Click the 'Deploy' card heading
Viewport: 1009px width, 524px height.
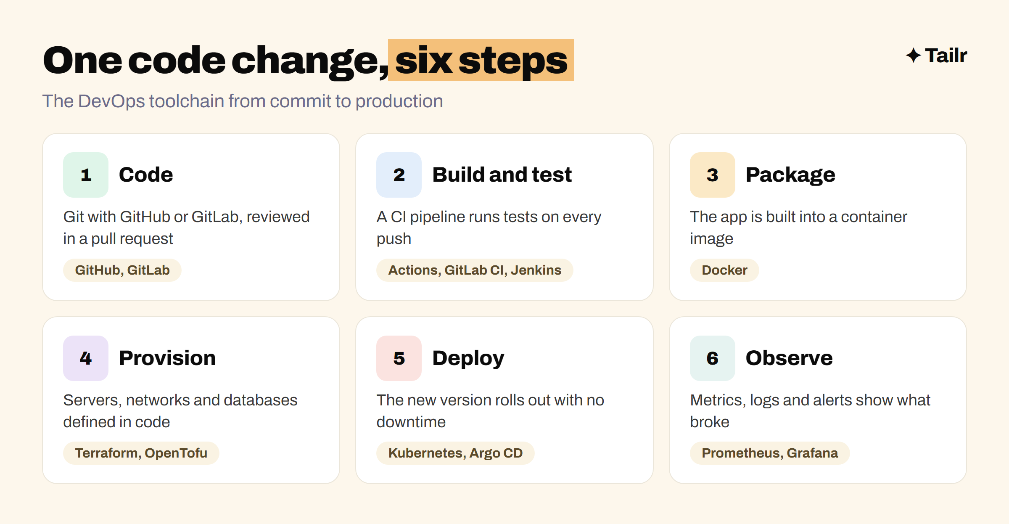tap(468, 359)
